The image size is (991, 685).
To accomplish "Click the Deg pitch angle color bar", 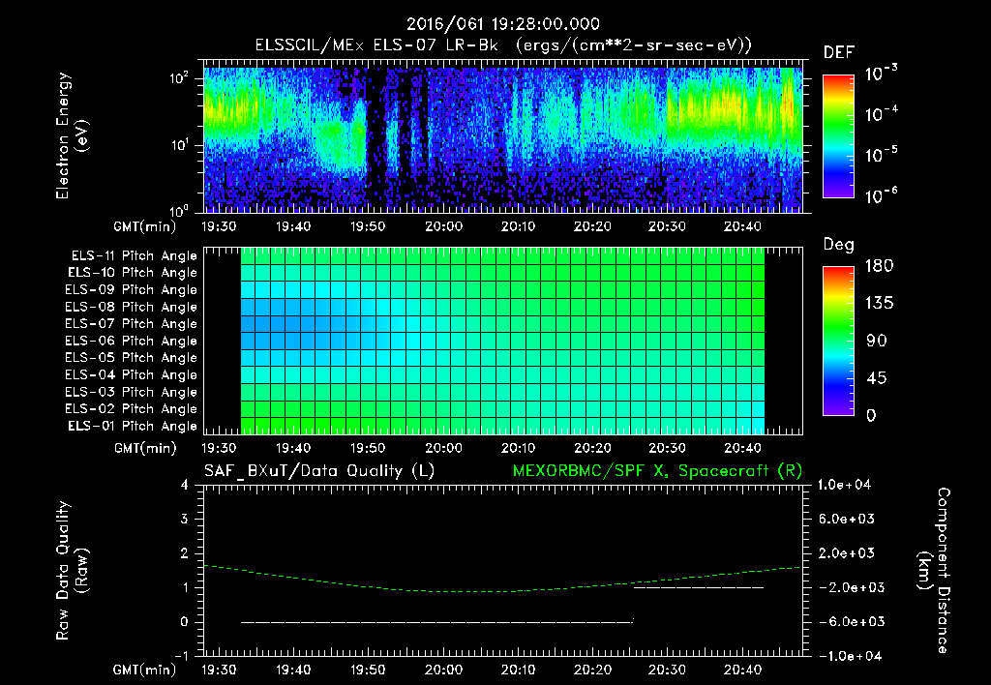I will click(838, 341).
